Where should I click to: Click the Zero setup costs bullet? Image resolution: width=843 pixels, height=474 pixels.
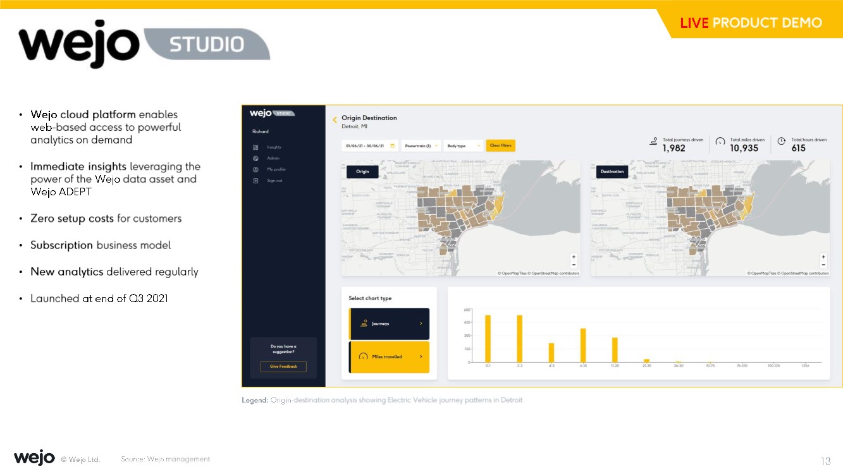(106, 219)
